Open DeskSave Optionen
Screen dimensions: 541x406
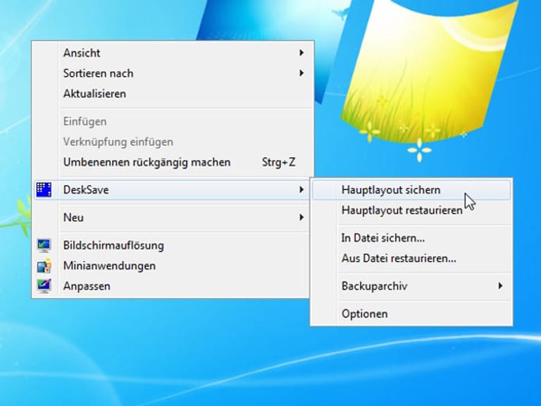pyautogui.click(x=411, y=314)
